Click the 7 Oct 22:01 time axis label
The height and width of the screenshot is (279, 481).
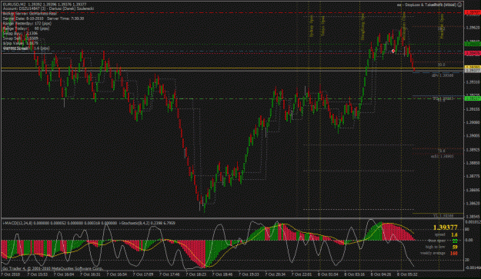click(x=302, y=274)
